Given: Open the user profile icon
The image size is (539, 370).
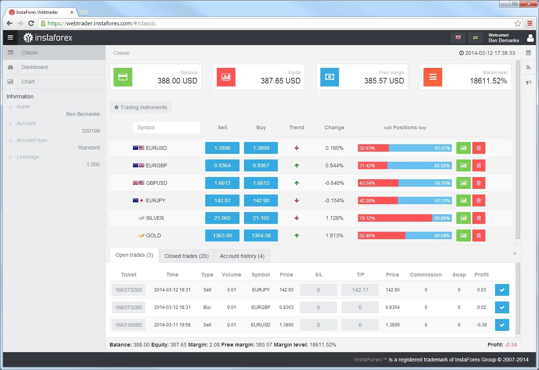Looking at the screenshot, I should tap(530, 38).
